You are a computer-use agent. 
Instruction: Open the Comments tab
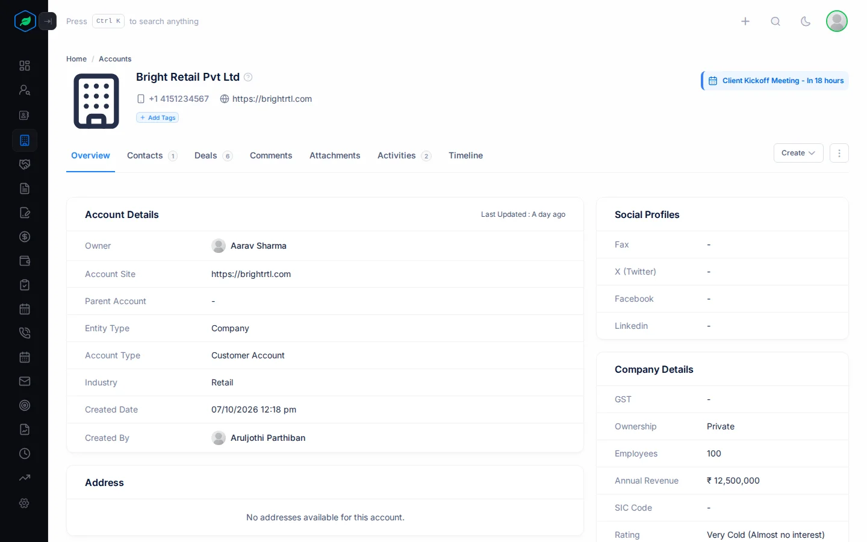(x=271, y=155)
